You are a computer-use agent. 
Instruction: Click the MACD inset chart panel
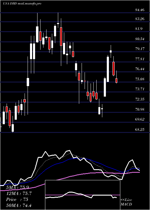(82, 195)
